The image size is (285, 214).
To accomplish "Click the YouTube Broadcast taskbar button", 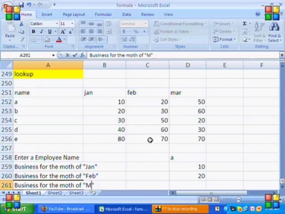I will [x=66, y=209].
